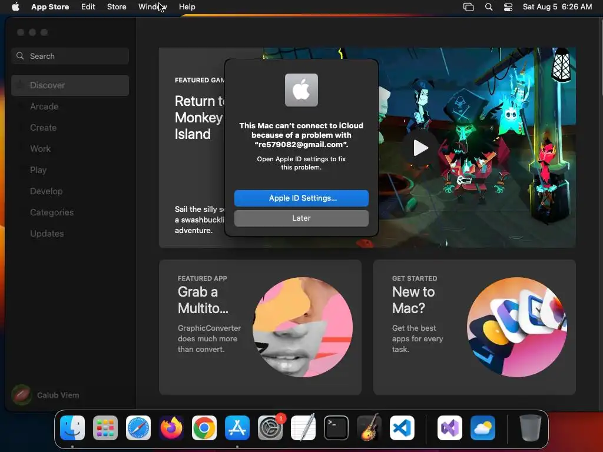Select Discover in the sidebar
Viewport: 603px width, 452px height.
tap(70, 85)
